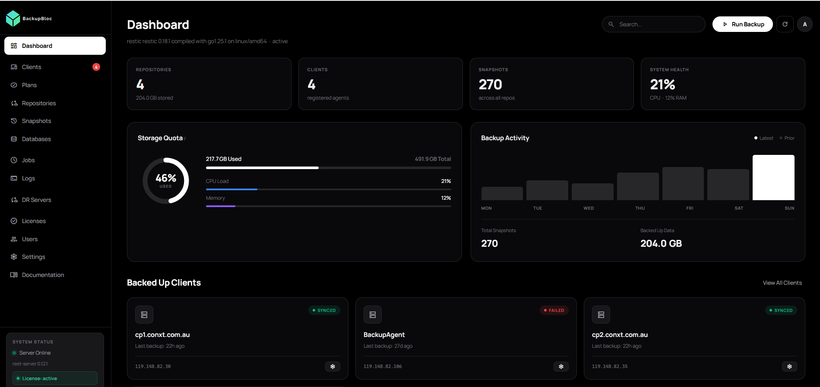
Task: Open the Snapshots menu item
Action: 55,121
